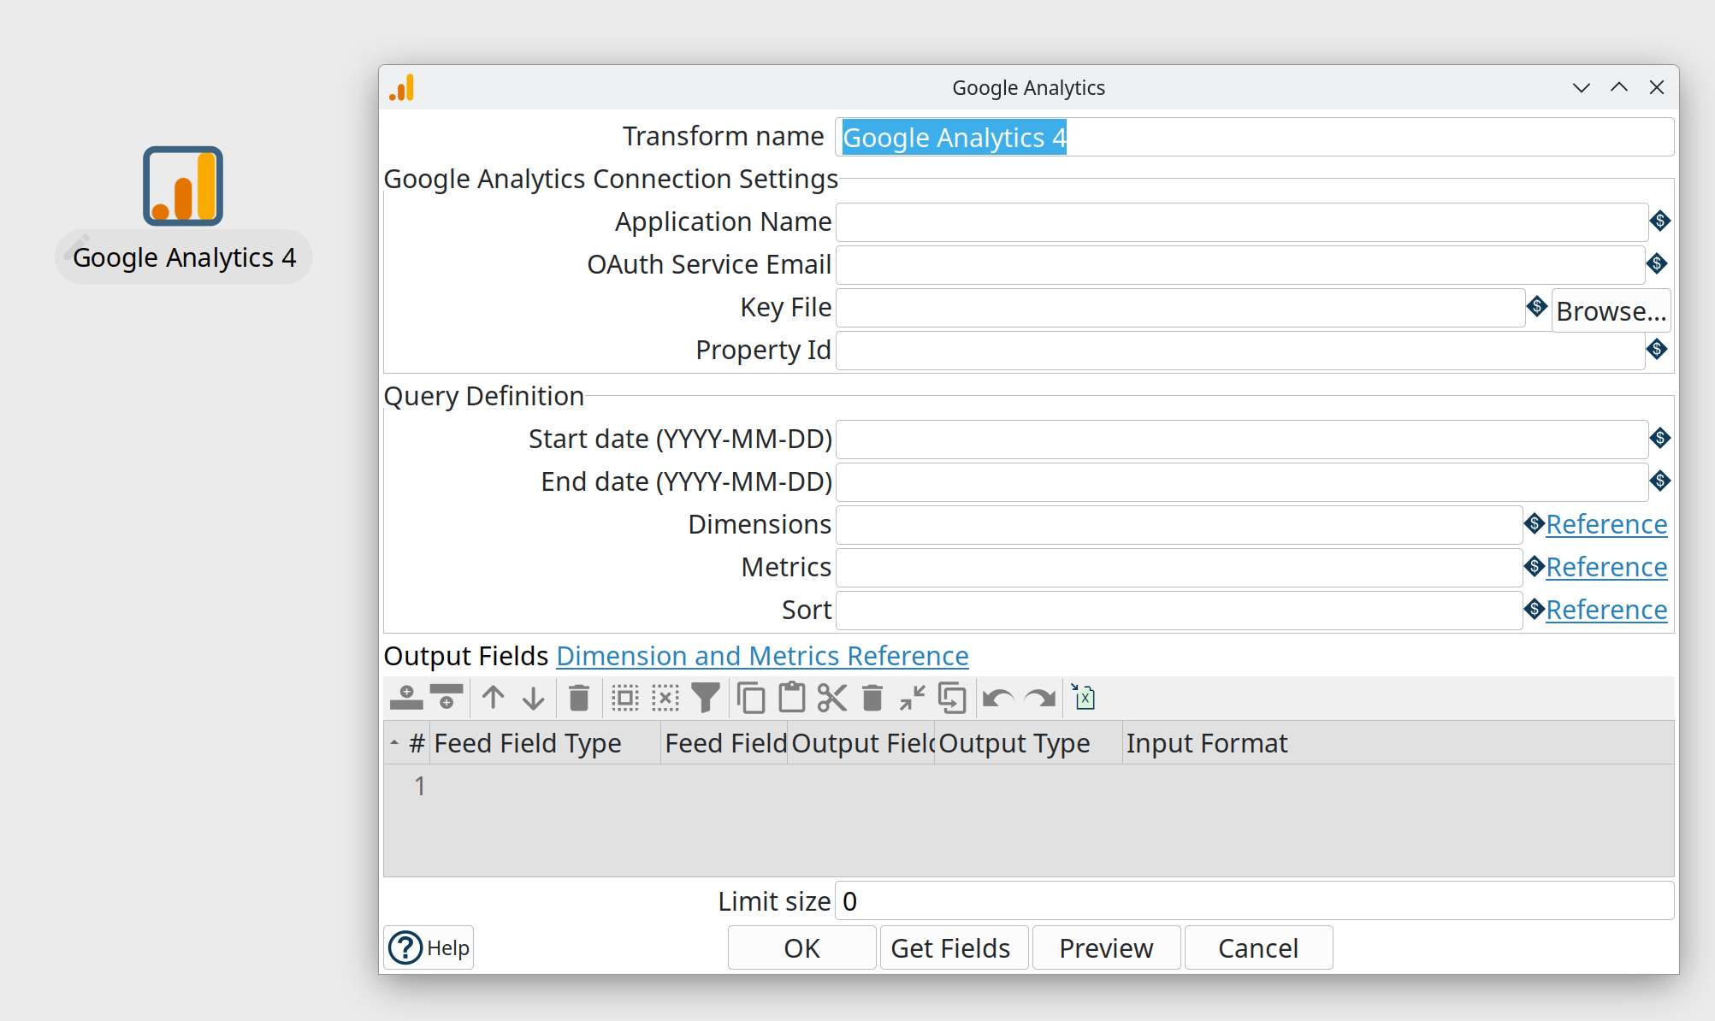1715x1021 pixels.
Task: Click the paste clipboard icon
Action: coord(791,698)
